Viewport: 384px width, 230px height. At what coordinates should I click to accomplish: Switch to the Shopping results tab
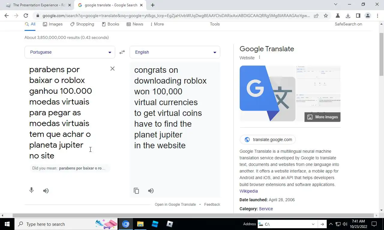[x=82, y=24]
